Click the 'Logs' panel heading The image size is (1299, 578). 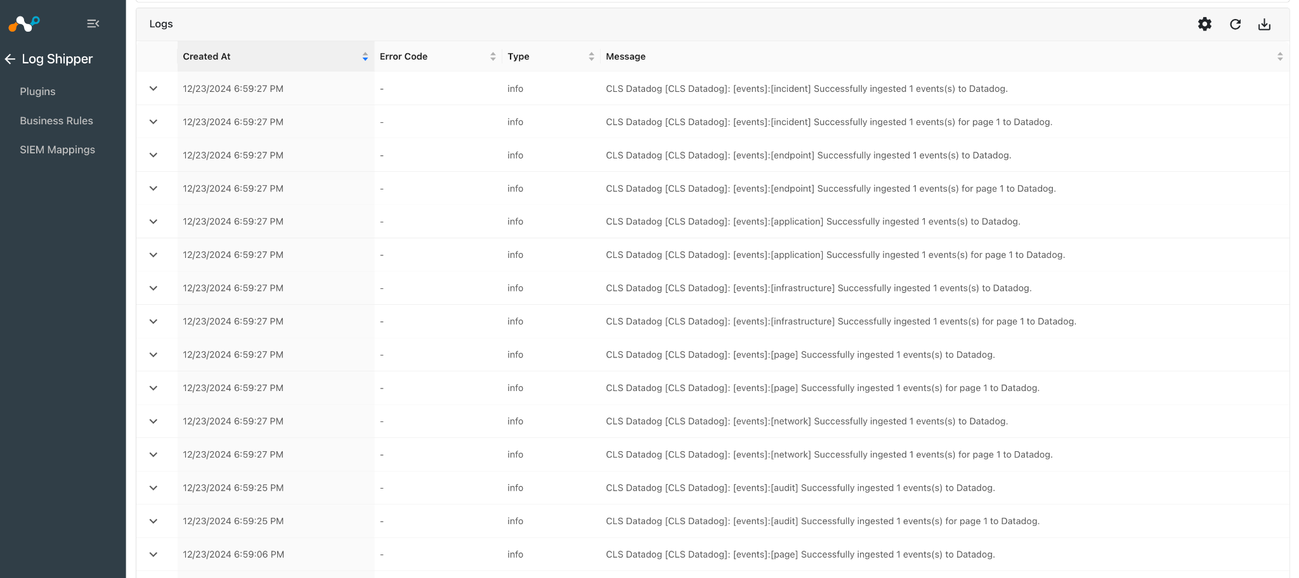(161, 24)
